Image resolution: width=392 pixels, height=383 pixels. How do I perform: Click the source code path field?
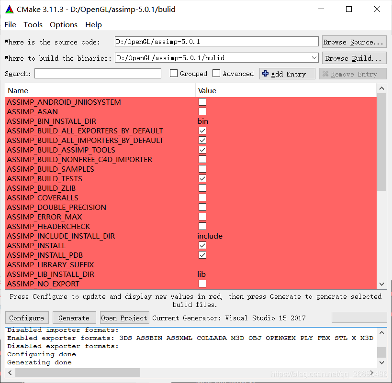[x=216, y=42]
